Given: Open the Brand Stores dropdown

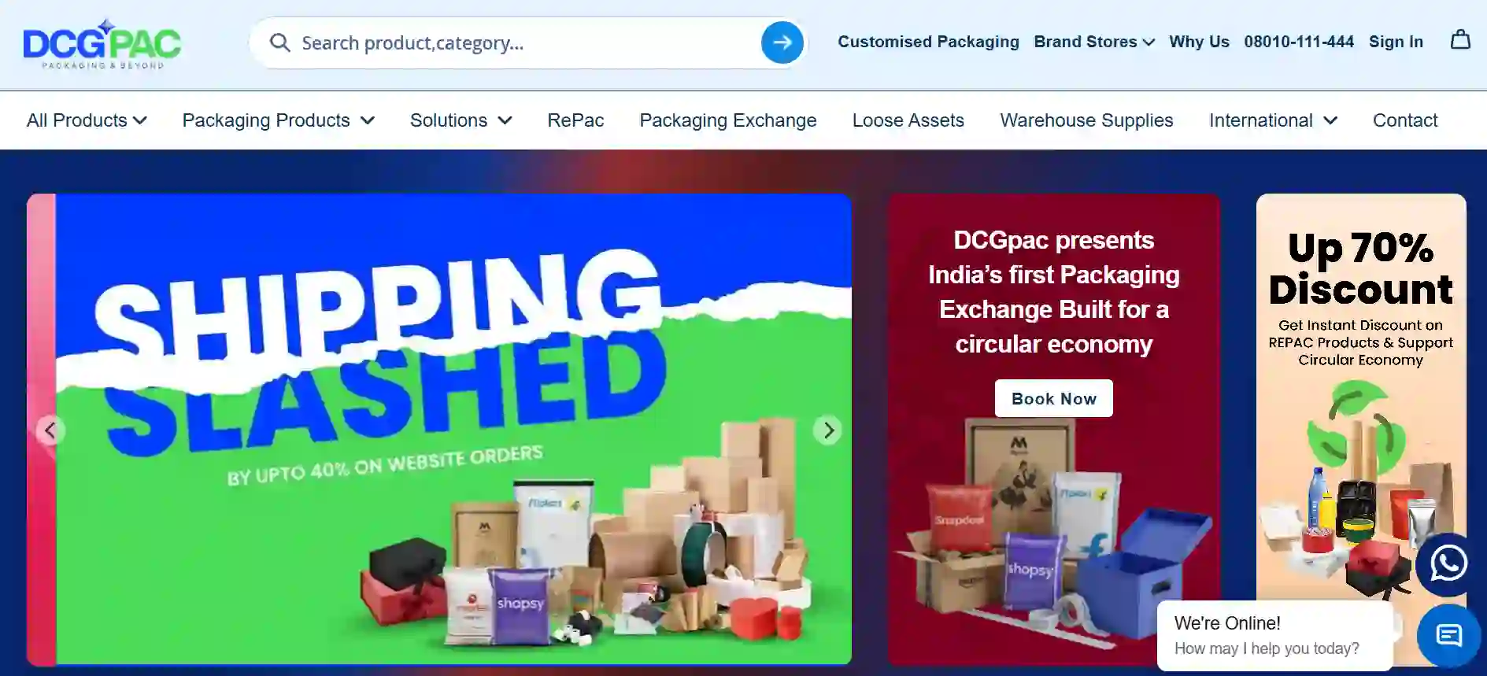Looking at the screenshot, I should [1094, 42].
